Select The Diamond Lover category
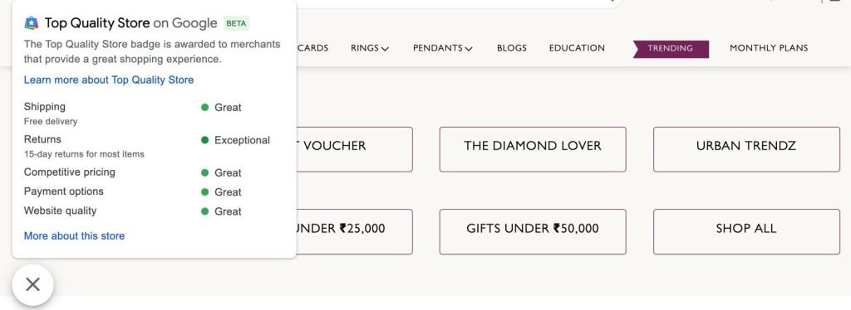This screenshot has height=310, width=851. 533,149
